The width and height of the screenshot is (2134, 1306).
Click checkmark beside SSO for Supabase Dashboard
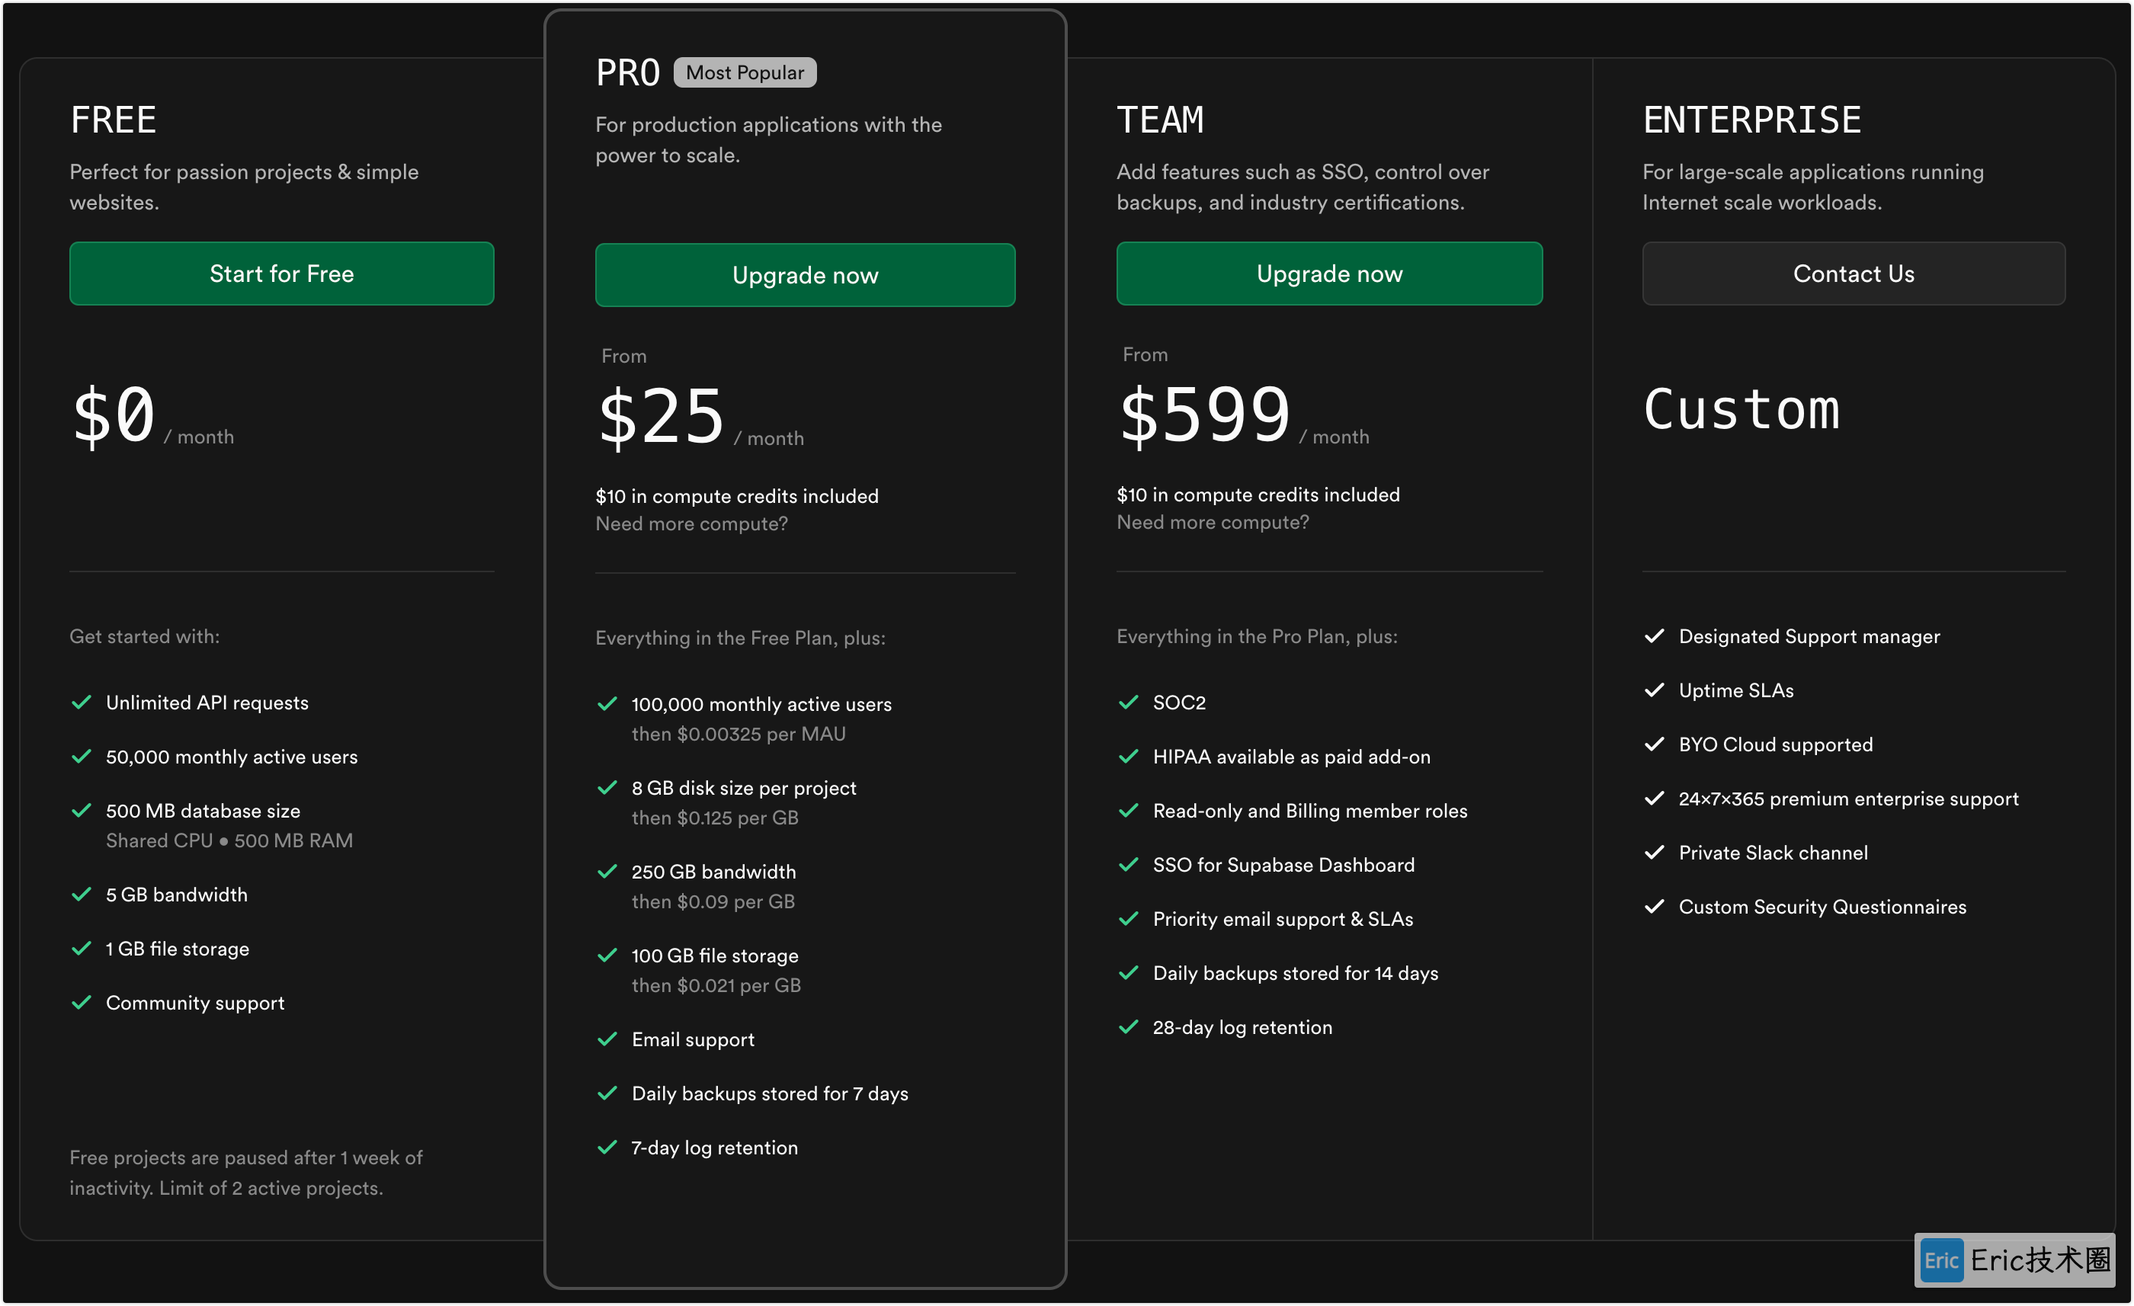1129,865
